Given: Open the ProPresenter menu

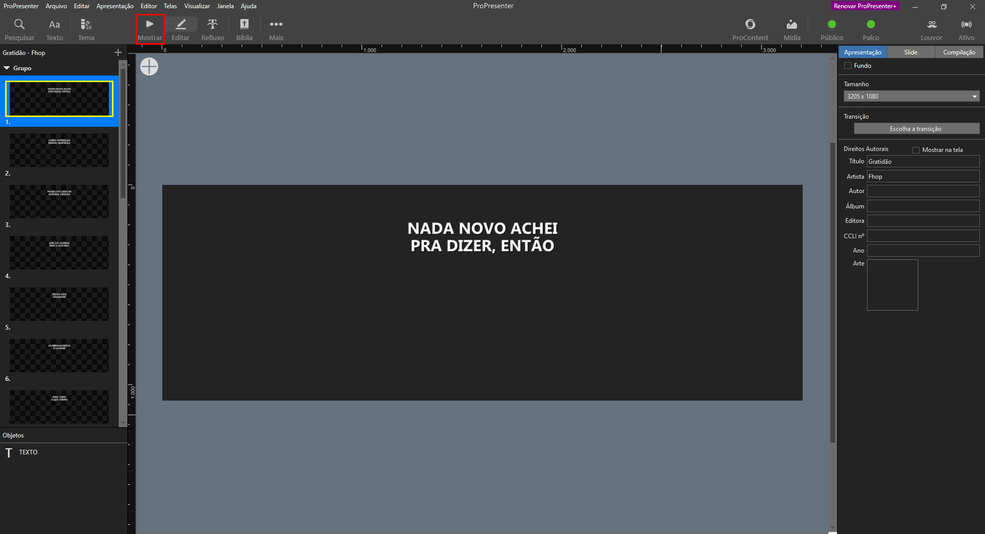Looking at the screenshot, I should point(21,6).
